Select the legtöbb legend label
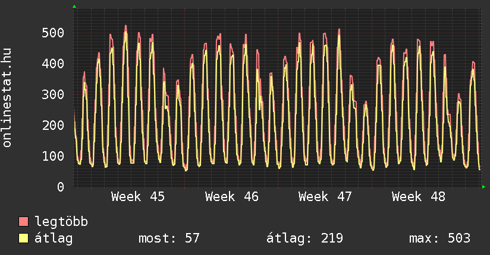The width and height of the screenshot is (490, 255). click(x=61, y=222)
